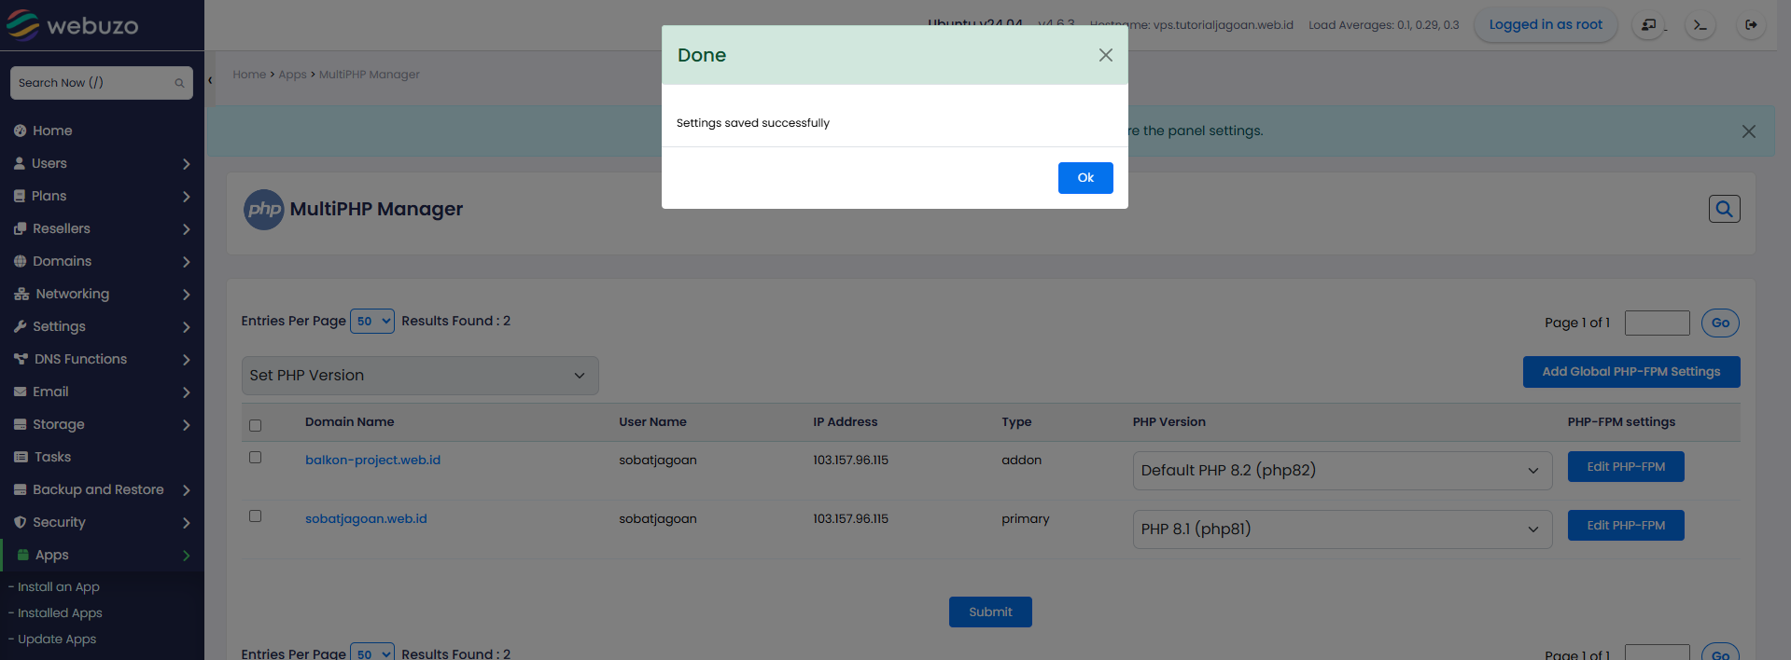The image size is (1791, 660).
Task: Click the logout icon in top bar
Action: pyautogui.click(x=1751, y=25)
